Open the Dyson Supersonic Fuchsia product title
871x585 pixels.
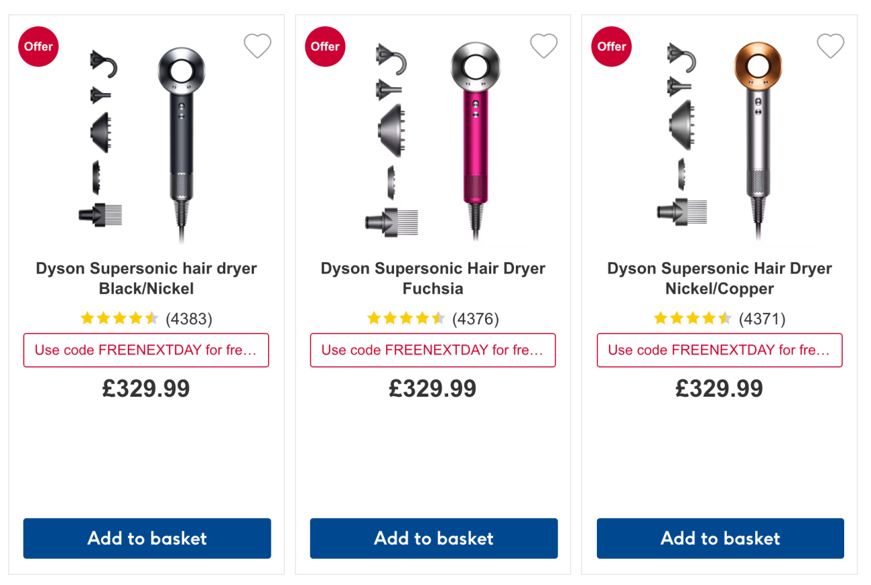433,278
